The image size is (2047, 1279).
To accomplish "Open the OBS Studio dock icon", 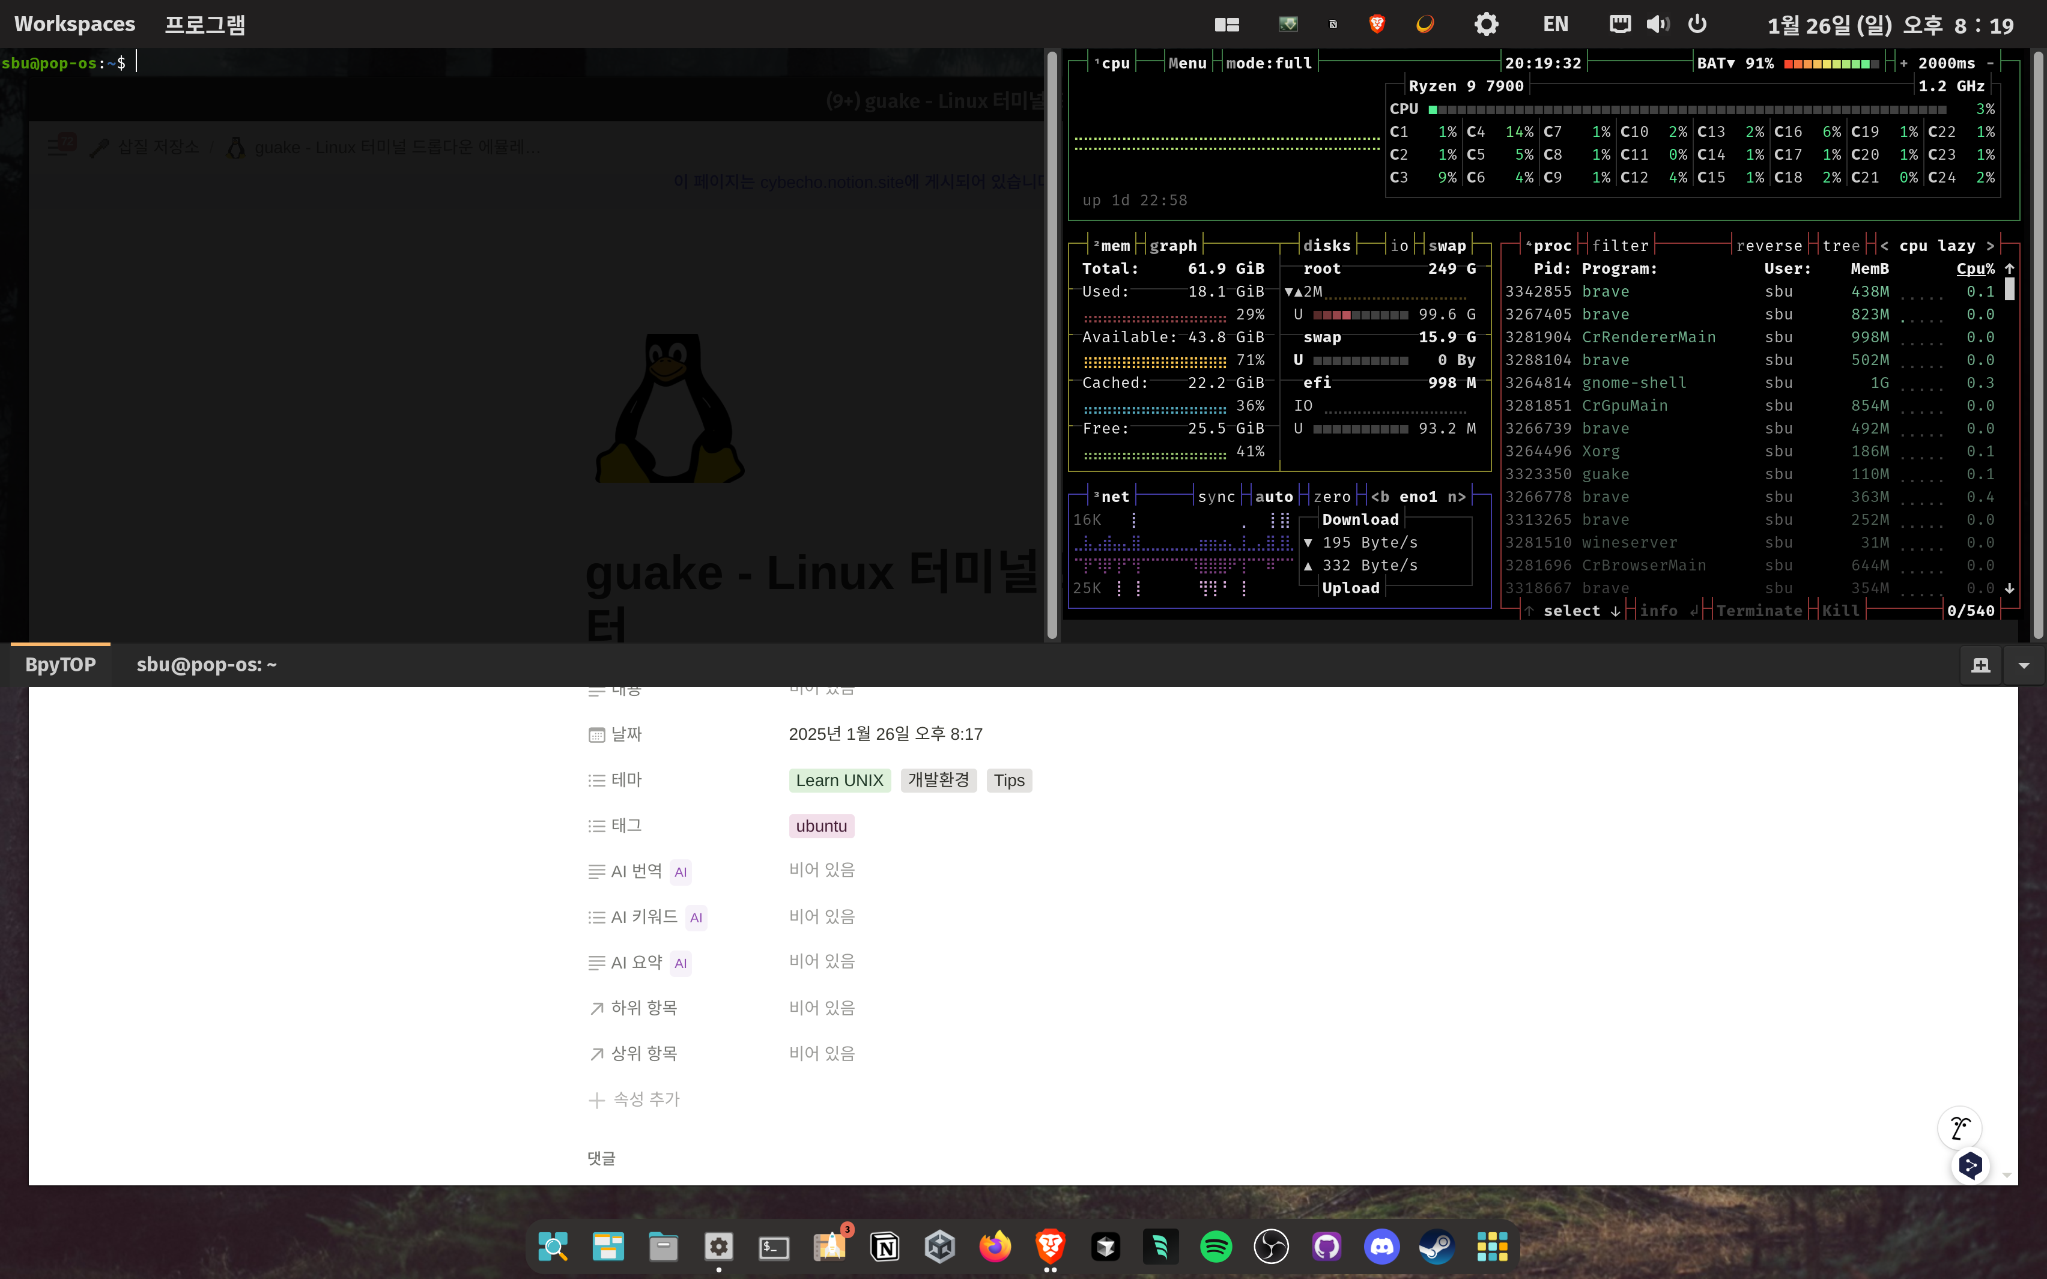I will 1270,1246.
